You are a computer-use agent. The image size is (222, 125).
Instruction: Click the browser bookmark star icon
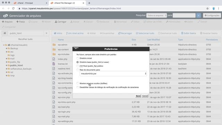click(207, 8)
